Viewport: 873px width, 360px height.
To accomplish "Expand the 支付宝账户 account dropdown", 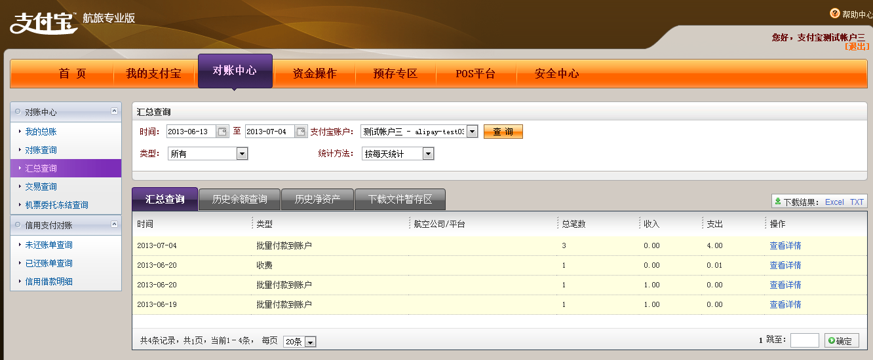I will pyautogui.click(x=472, y=132).
